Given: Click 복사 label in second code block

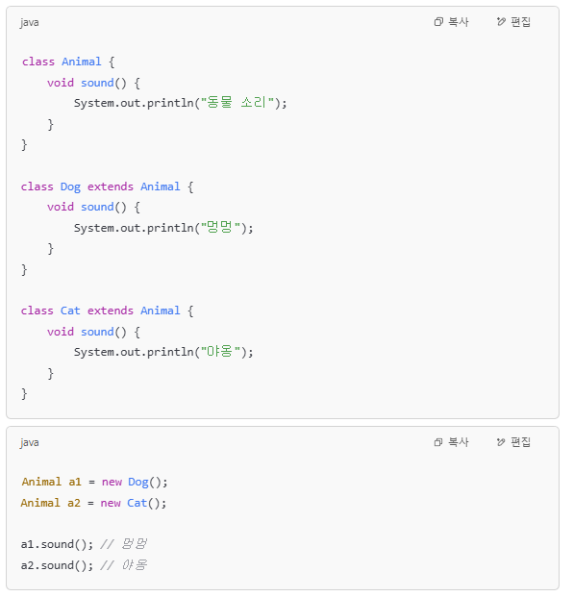Looking at the screenshot, I should point(459,441).
